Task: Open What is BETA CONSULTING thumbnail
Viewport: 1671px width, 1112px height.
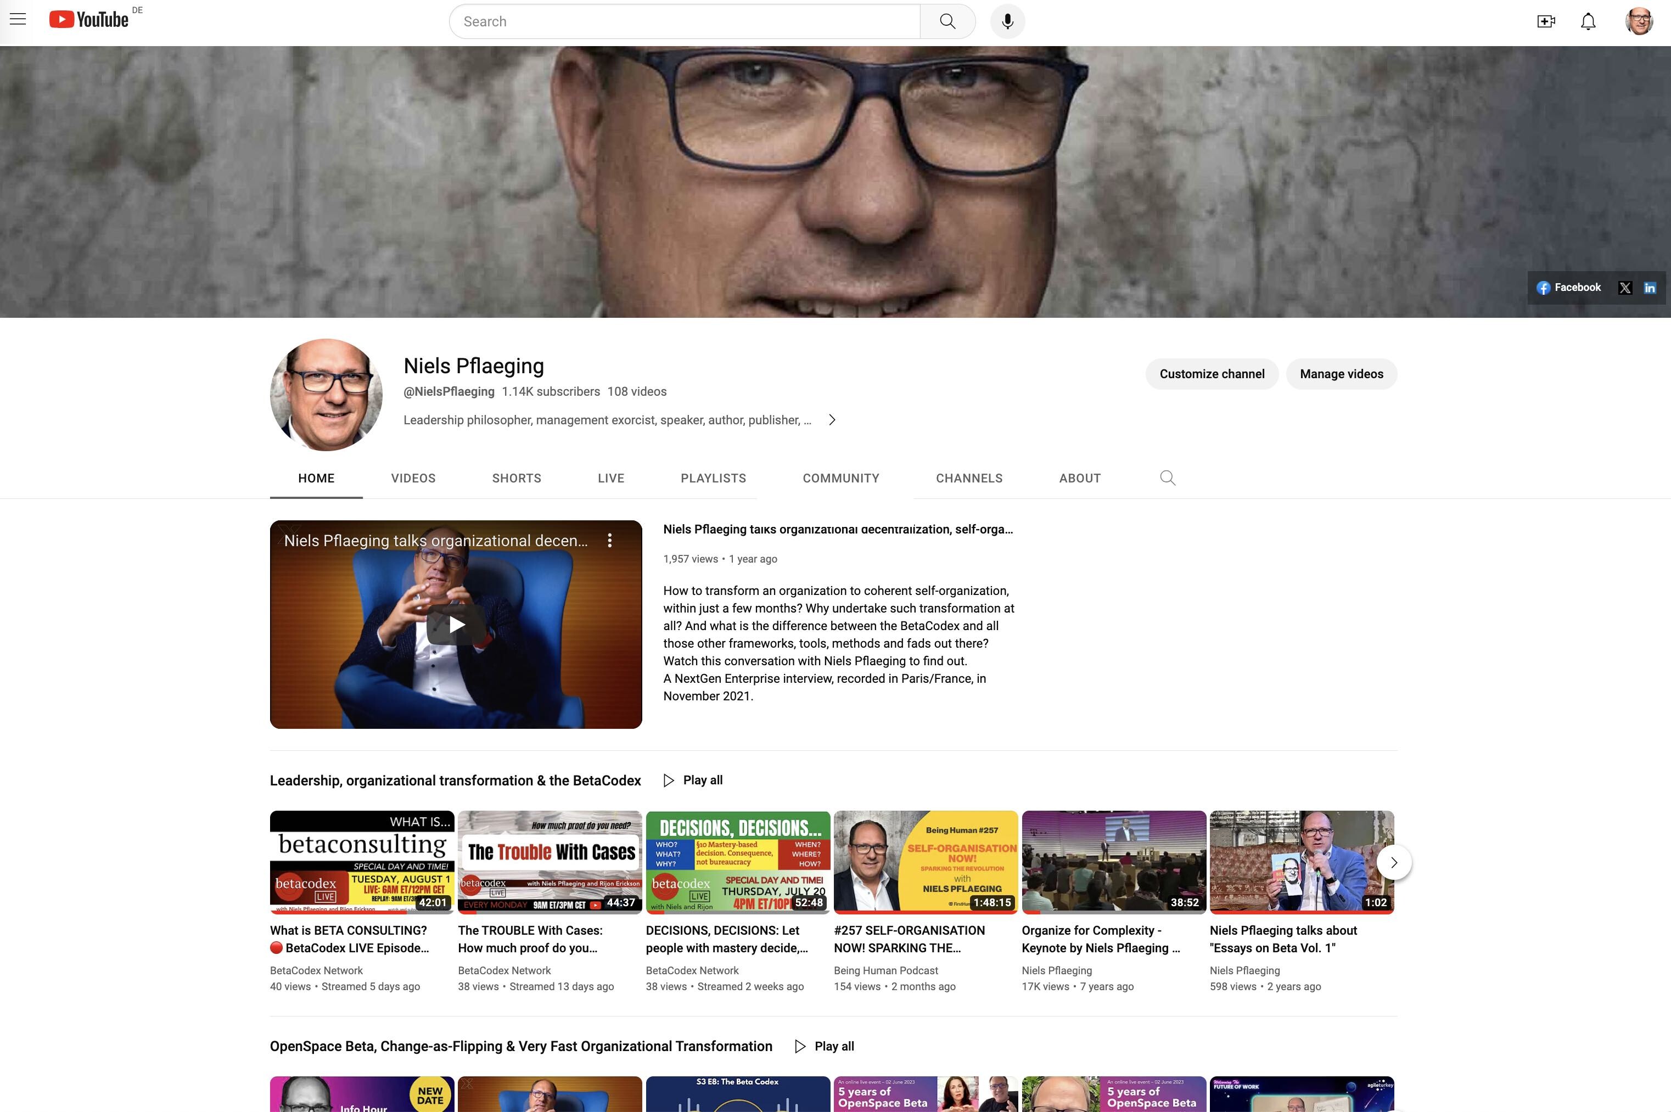Action: pos(362,862)
